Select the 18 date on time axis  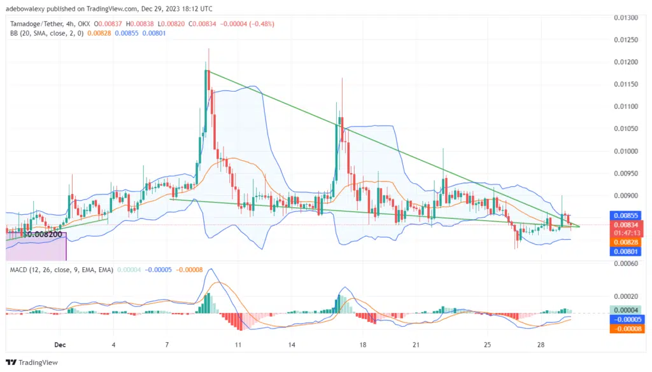coord(362,344)
